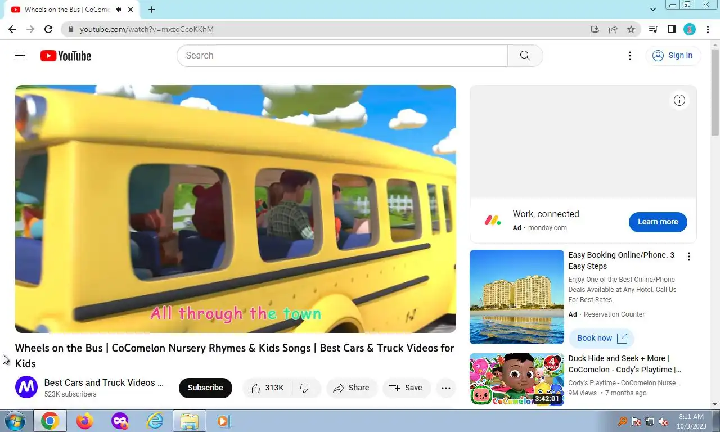Close the Wheels on the Bus tab
This screenshot has height=432, width=720.
pyautogui.click(x=131, y=10)
